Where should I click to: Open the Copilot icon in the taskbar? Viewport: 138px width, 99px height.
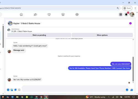tap(8, 97)
